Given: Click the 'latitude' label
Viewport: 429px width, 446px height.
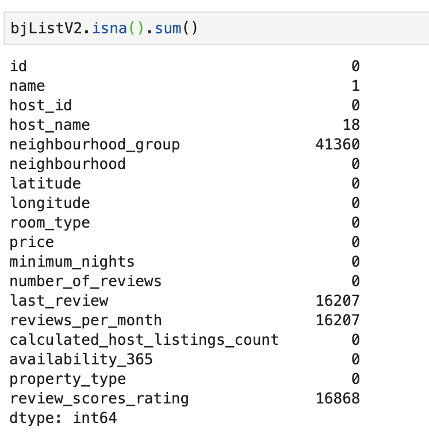Looking at the screenshot, I should coord(45,183).
